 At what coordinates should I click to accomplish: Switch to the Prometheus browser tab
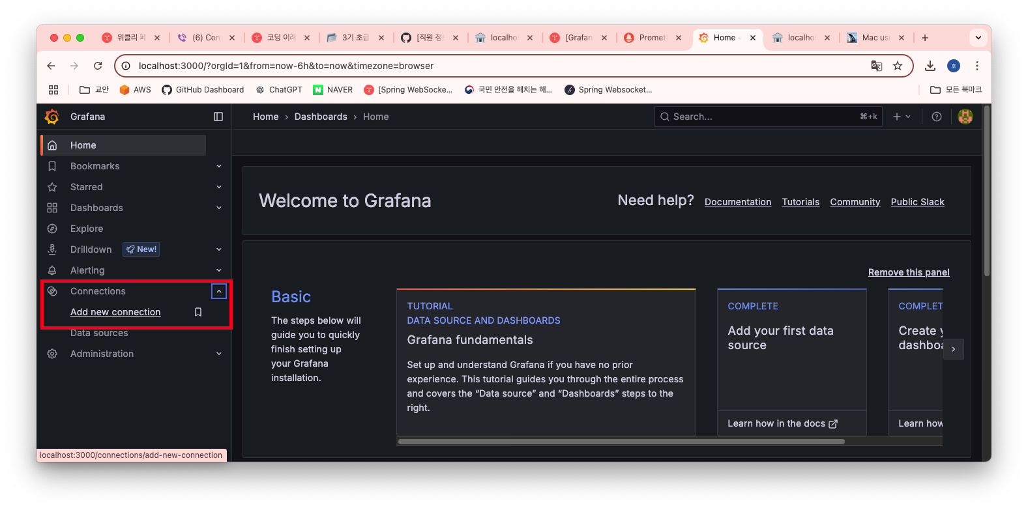(653, 38)
